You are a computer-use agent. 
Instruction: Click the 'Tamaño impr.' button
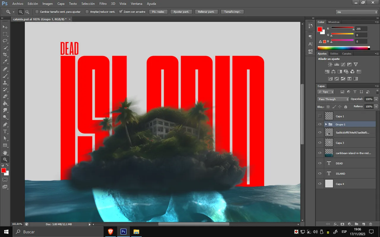(232, 12)
